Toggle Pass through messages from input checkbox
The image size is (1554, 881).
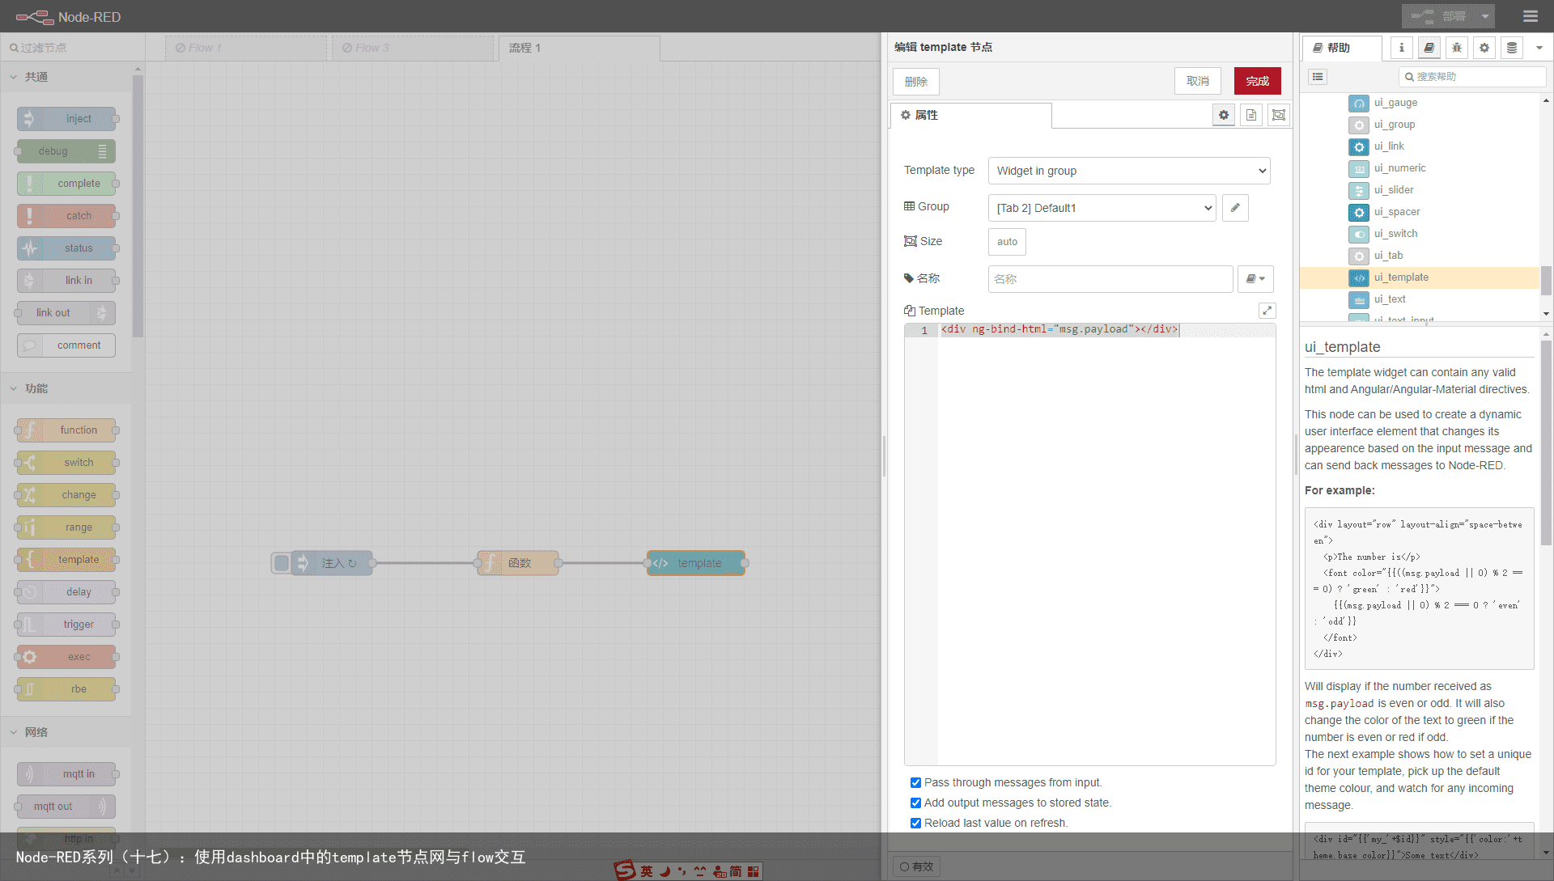(x=915, y=782)
